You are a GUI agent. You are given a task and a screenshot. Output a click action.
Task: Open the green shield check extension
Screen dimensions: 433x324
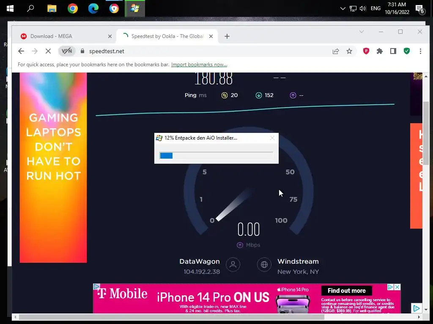pyautogui.click(x=407, y=51)
